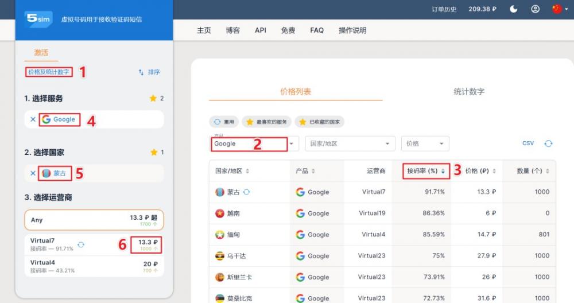Toggle dark mode moon icon

click(514, 9)
